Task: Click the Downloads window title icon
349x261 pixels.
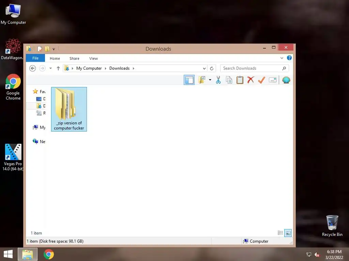Action: click(29, 49)
